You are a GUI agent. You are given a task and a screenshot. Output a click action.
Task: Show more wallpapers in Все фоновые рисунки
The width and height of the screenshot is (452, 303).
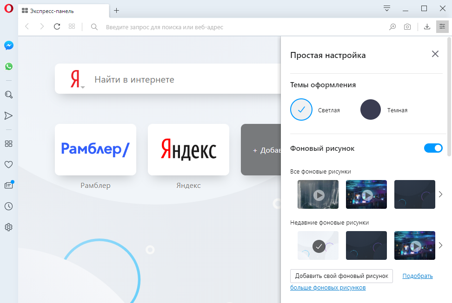click(x=440, y=194)
